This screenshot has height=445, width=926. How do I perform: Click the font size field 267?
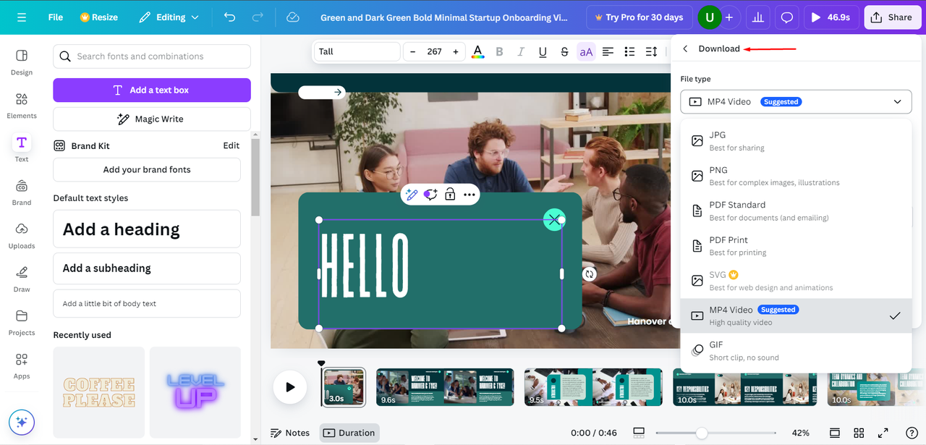(x=434, y=51)
